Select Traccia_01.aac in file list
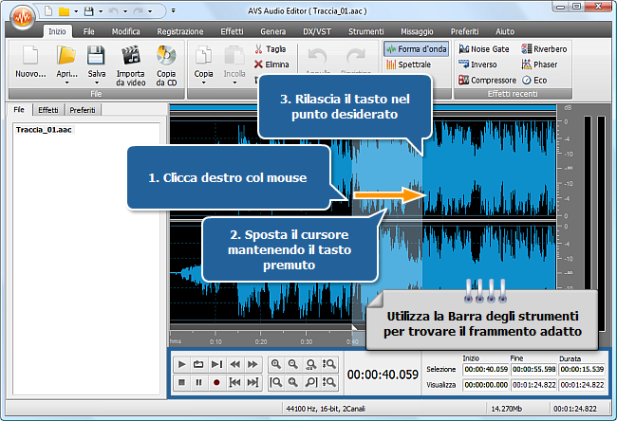This screenshot has width=617, height=421. coord(44,130)
